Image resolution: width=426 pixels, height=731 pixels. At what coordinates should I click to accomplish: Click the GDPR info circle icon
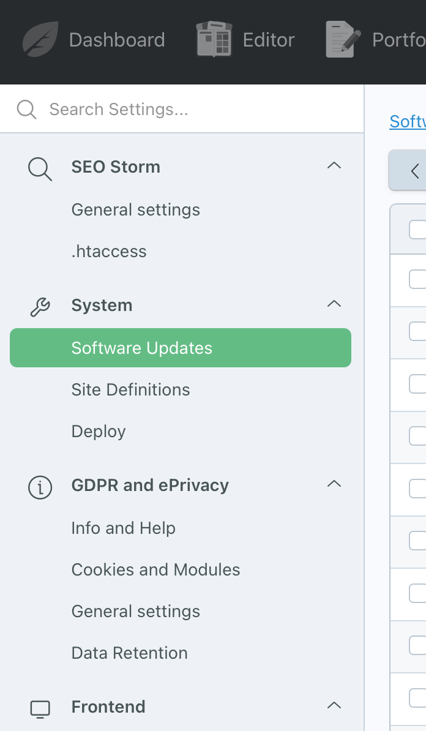coord(40,486)
